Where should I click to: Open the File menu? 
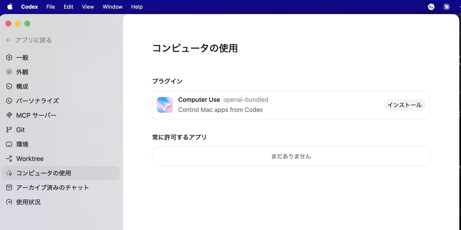point(50,7)
